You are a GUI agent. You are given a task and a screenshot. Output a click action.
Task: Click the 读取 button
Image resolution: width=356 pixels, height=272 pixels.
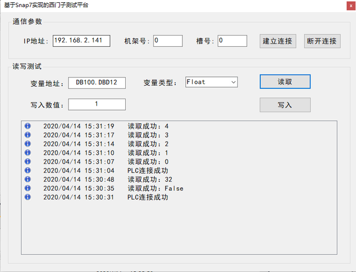pos(285,82)
